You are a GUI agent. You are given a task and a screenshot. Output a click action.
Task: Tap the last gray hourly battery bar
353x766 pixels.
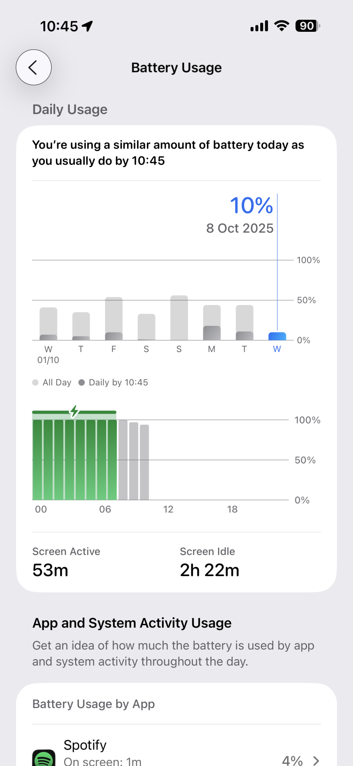pyautogui.click(x=144, y=462)
